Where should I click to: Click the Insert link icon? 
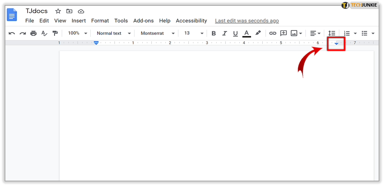(273, 33)
